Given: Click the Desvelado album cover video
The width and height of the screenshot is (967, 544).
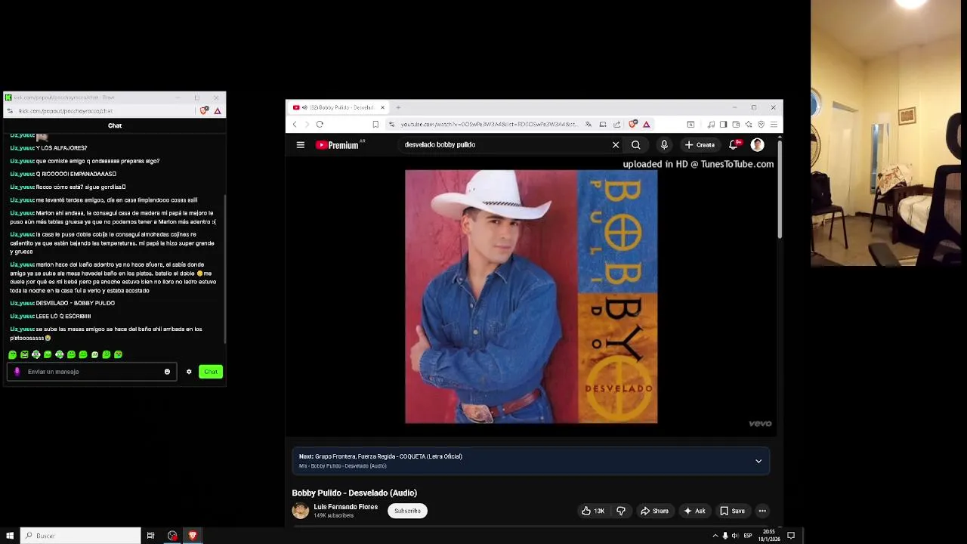Looking at the screenshot, I should click(x=531, y=296).
